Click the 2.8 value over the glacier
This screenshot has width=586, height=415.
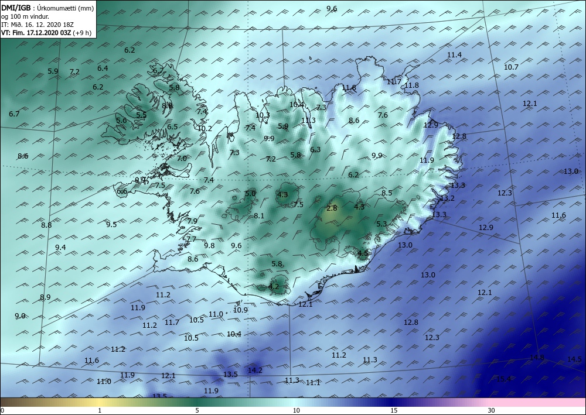(x=332, y=208)
